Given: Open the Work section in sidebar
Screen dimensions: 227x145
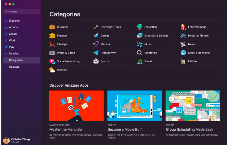Looking at the screenshot, I should click(x=21, y=40).
